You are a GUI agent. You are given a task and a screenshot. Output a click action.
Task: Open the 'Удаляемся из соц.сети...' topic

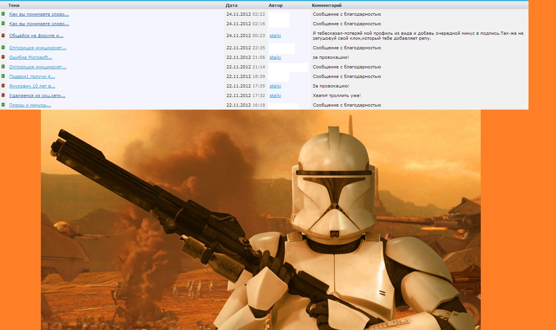pyautogui.click(x=37, y=95)
